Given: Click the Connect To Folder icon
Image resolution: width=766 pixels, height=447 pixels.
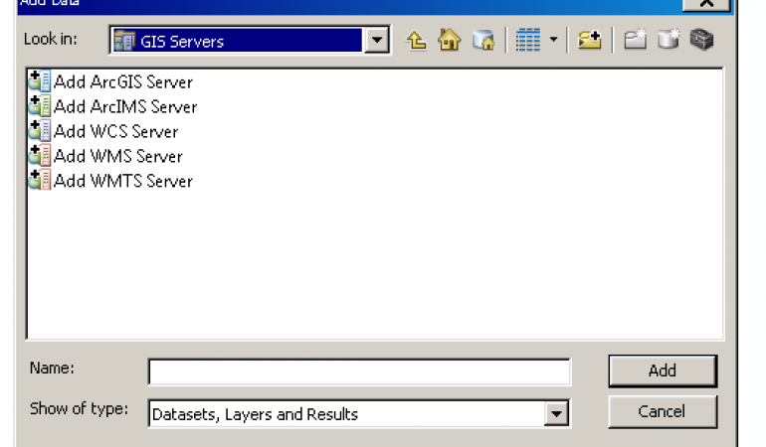Looking at the screenshot, I should click(x=590, y=40).
